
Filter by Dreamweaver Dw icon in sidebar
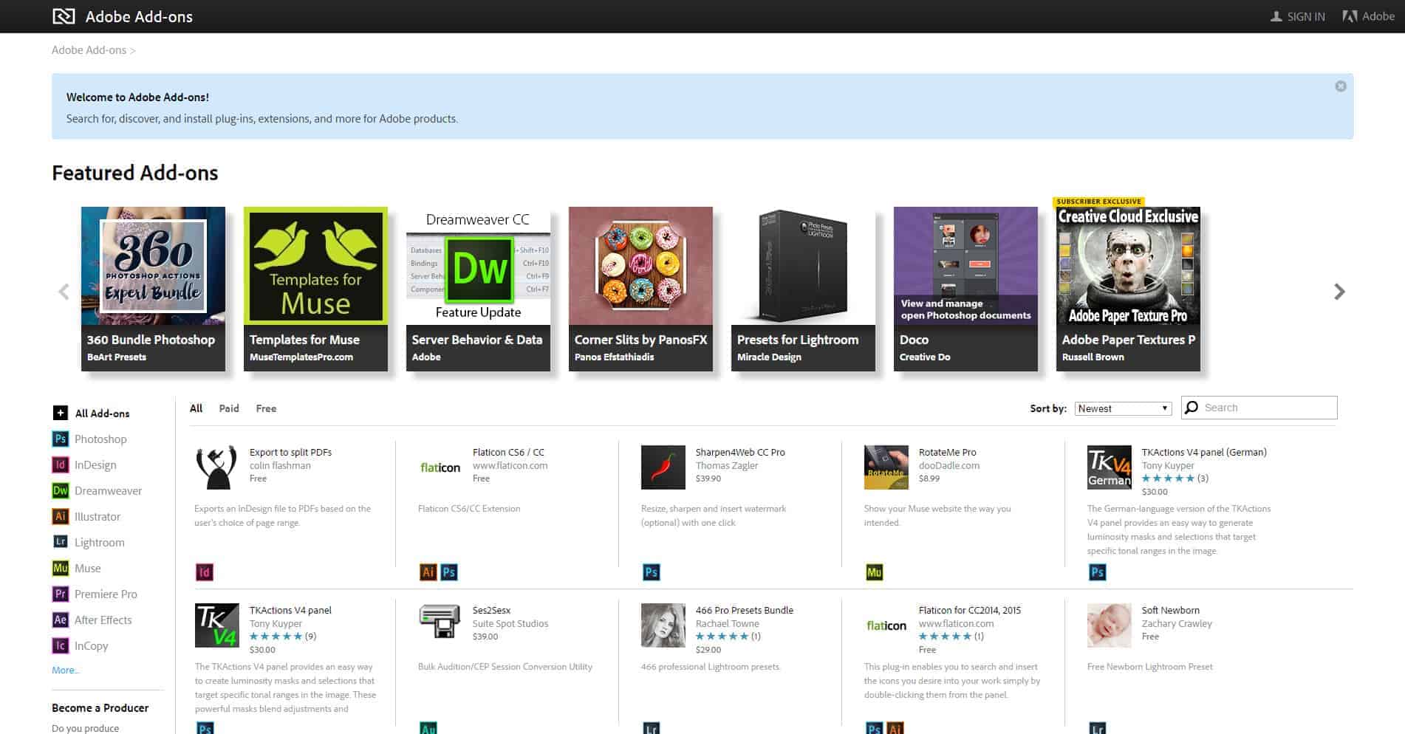coord(60,490)
